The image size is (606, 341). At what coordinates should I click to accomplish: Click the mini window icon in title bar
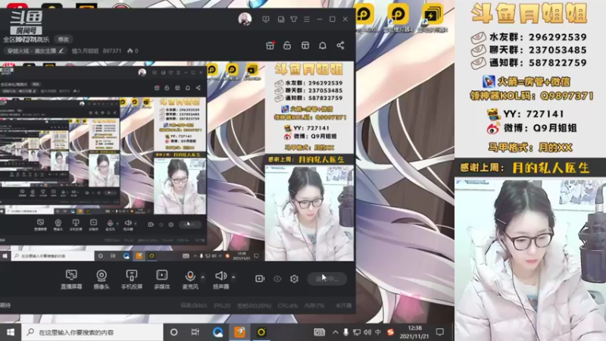coord(281,19)
